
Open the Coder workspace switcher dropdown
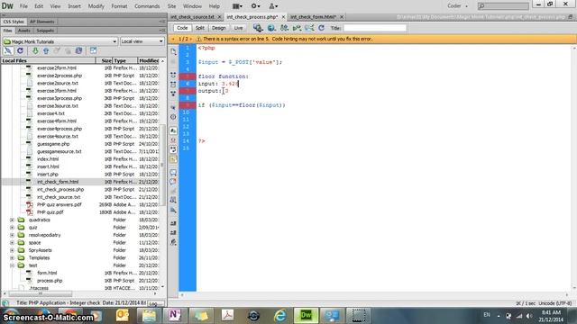(x=457, y=6)
